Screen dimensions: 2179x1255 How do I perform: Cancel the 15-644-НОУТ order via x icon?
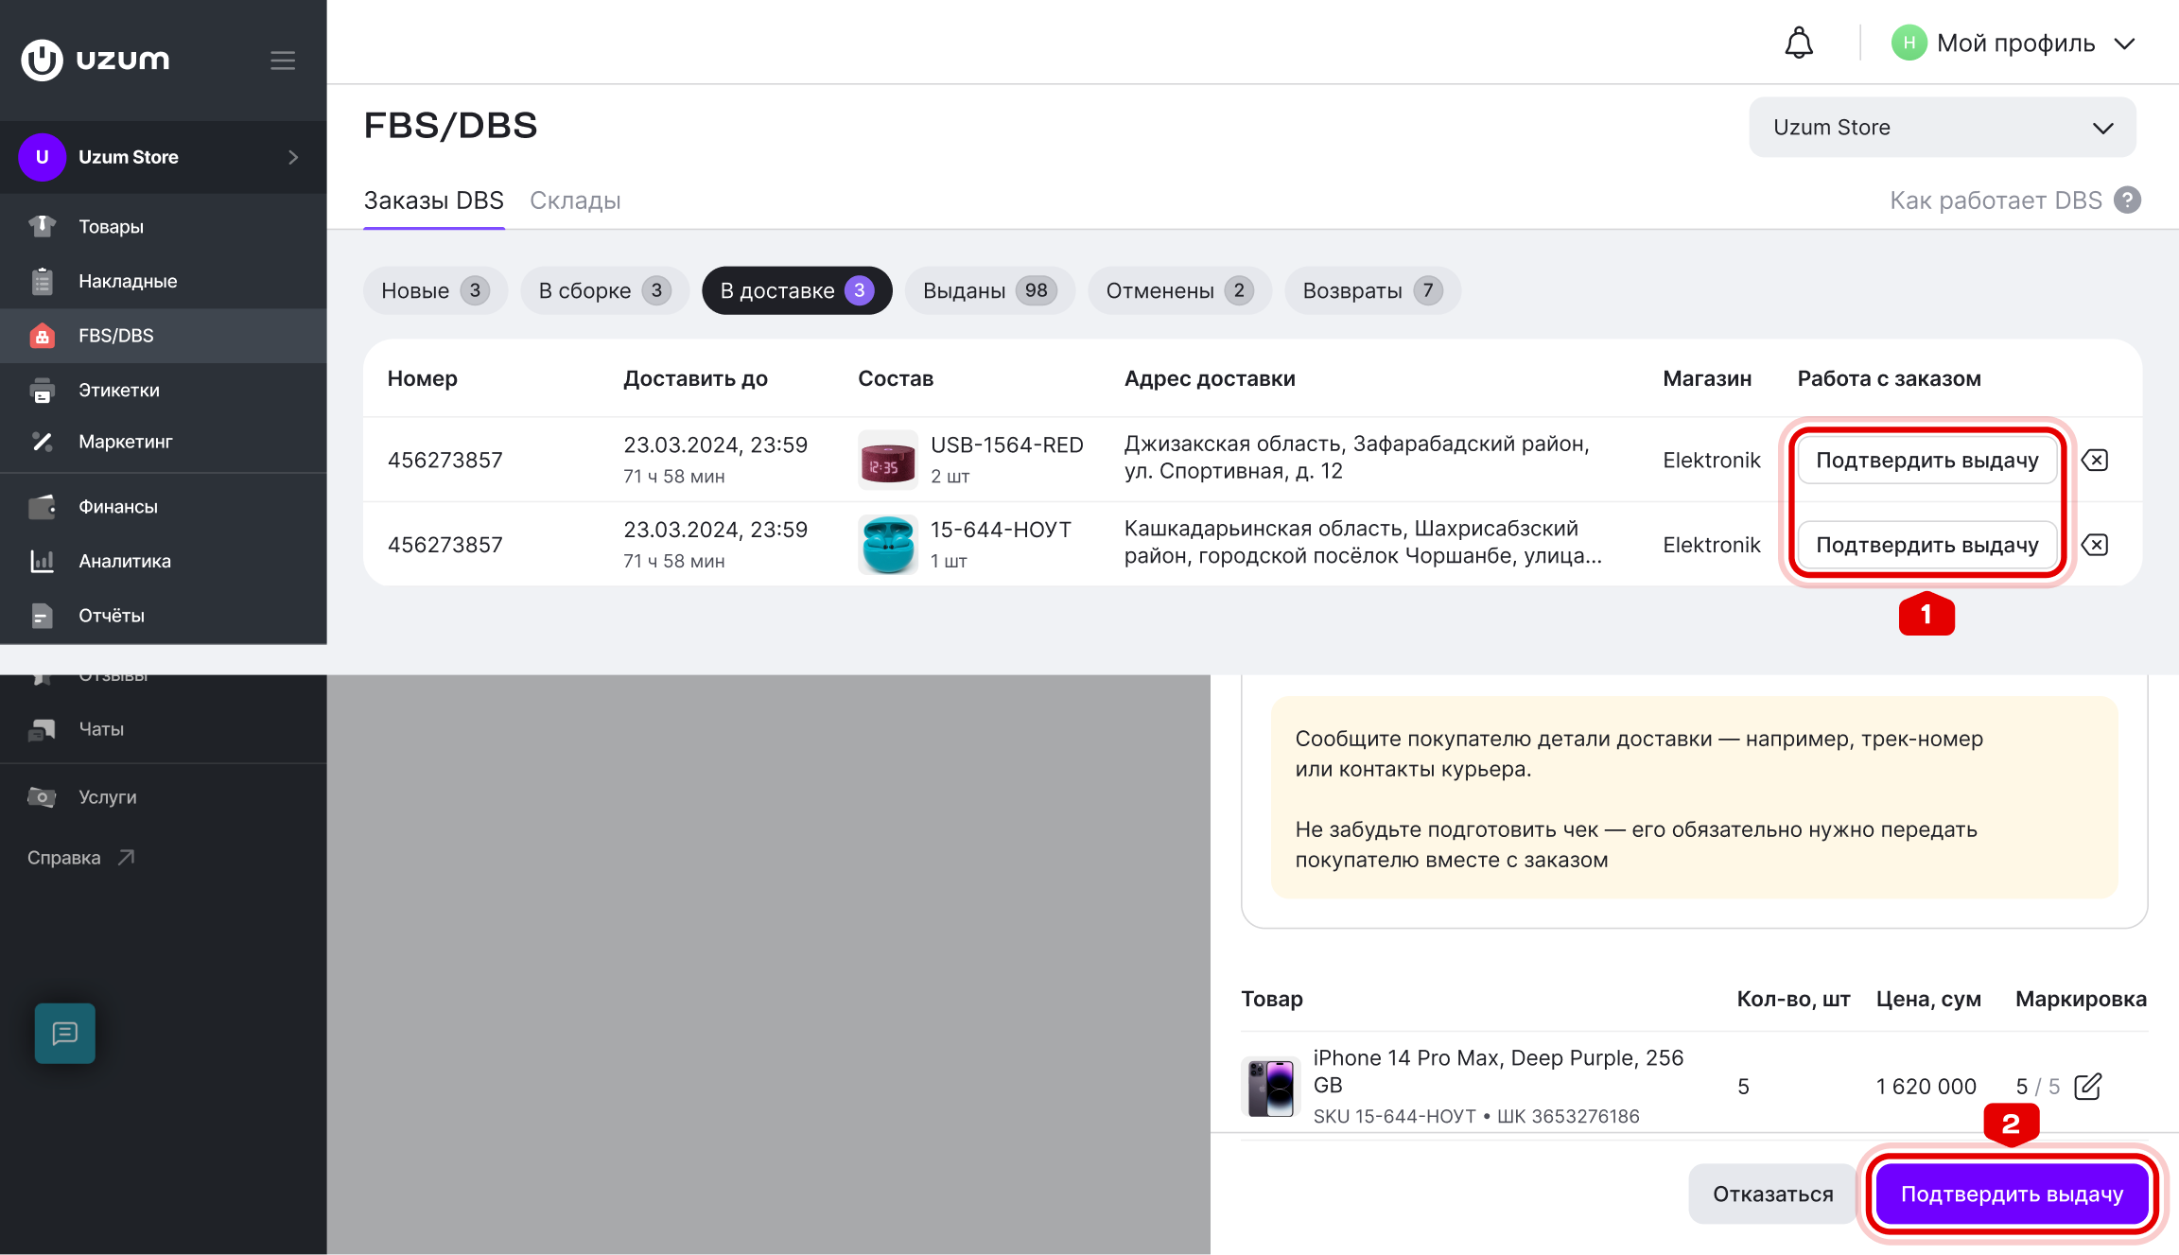coord(2095,545)
